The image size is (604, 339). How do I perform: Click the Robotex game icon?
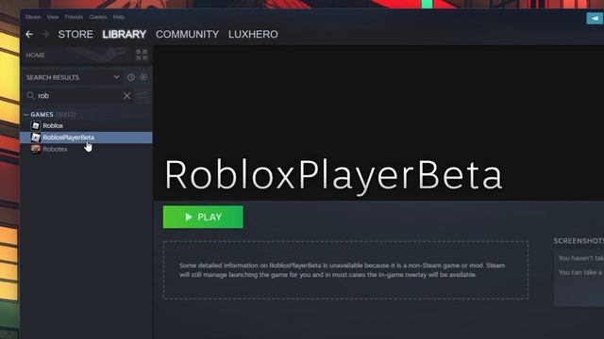[36, 149]
